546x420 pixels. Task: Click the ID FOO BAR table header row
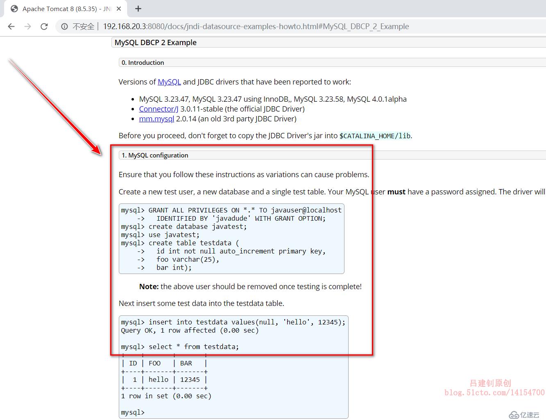[164, 363]
